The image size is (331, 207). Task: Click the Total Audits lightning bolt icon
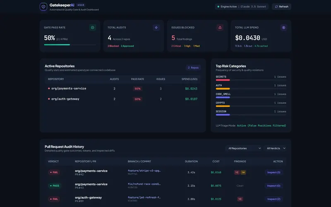click(x=156, y=27)
